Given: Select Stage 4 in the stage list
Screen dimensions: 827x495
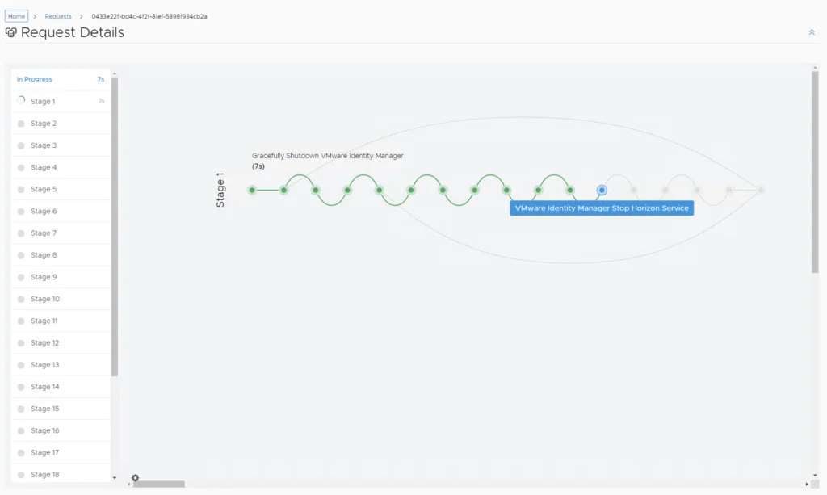Looking at the screenshot, I should (61, 167).
